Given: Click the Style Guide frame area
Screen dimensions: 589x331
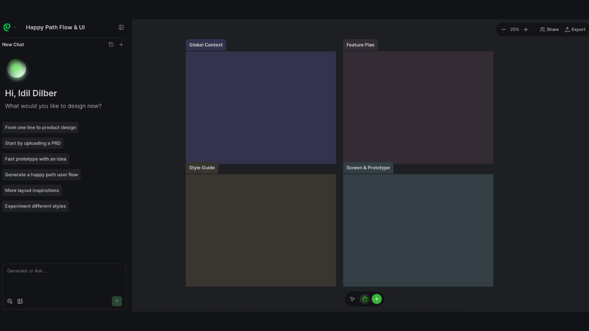Looking at the screenshot, I should coord(260,230).
